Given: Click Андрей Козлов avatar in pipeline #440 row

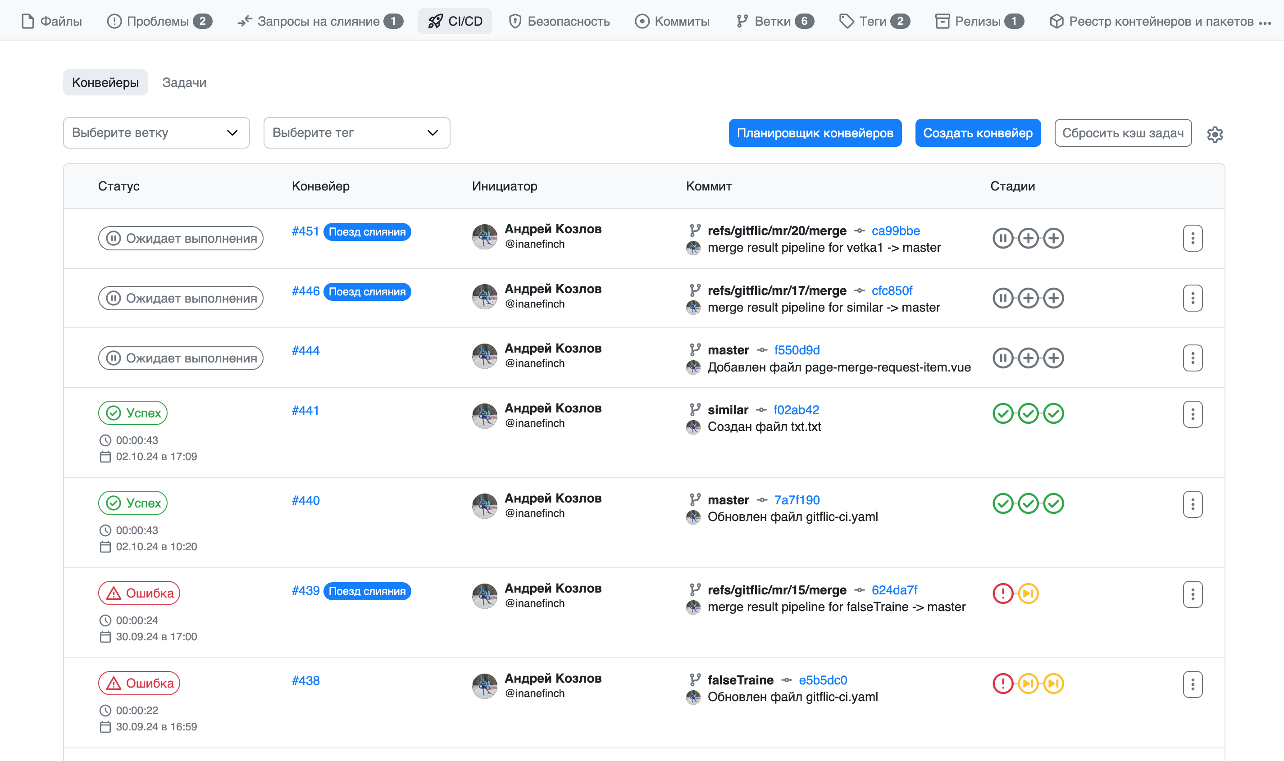Looking at the screenshot, I should pos(484,506).
